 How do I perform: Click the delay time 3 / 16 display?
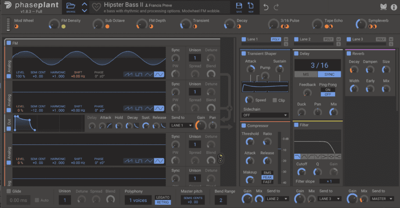[x=318, y=65]
